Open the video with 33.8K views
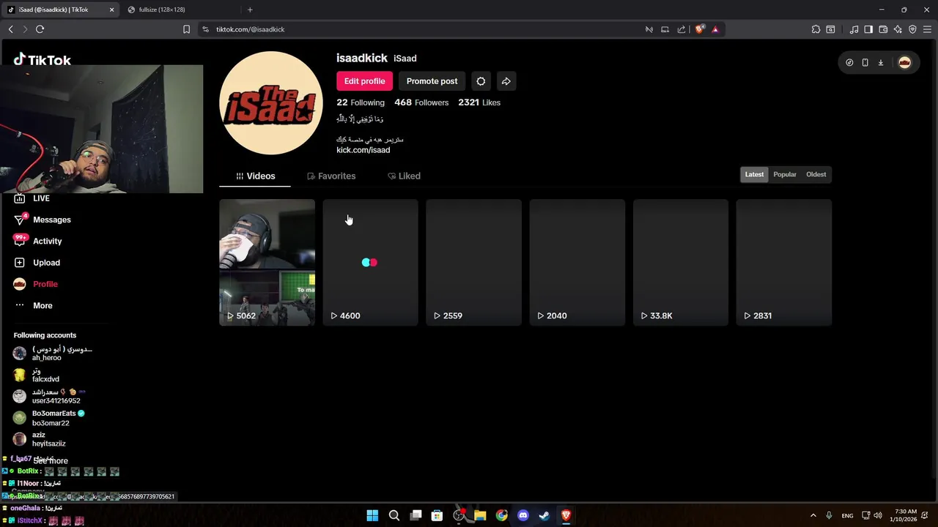Viewport: 938px width, 527px height. (680, 262)
